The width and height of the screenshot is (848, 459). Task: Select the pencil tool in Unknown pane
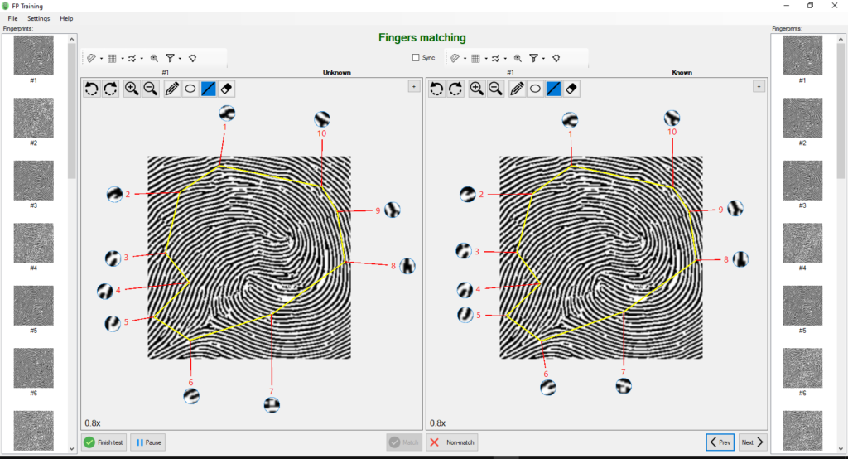[x=171, y=89]
